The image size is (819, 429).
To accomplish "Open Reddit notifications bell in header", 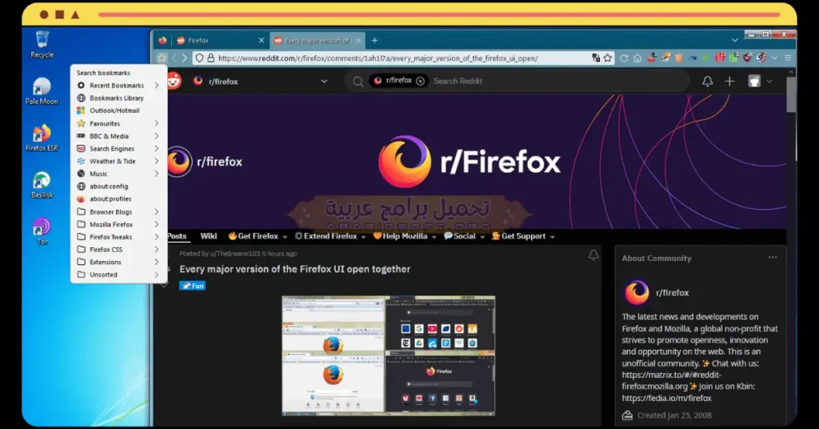I will (x=707, y=81).
